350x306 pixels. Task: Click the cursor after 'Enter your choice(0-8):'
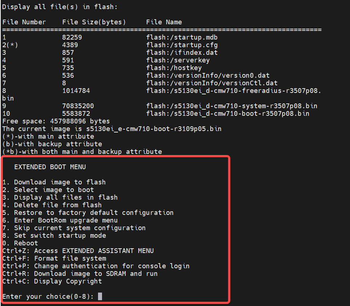(100, 297)
